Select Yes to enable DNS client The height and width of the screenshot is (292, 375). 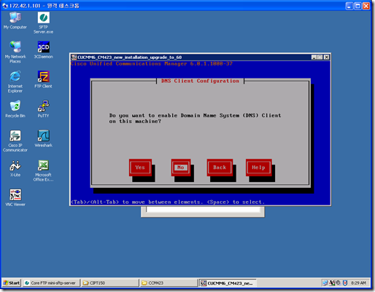click(x=140, y=167)
